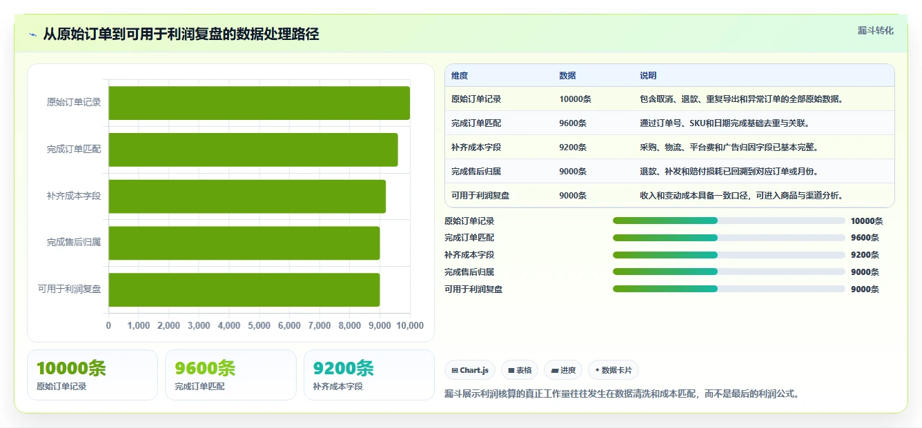Click the 10000条 value beside the progress bar

pyautogui.click(x=867, y=221)
